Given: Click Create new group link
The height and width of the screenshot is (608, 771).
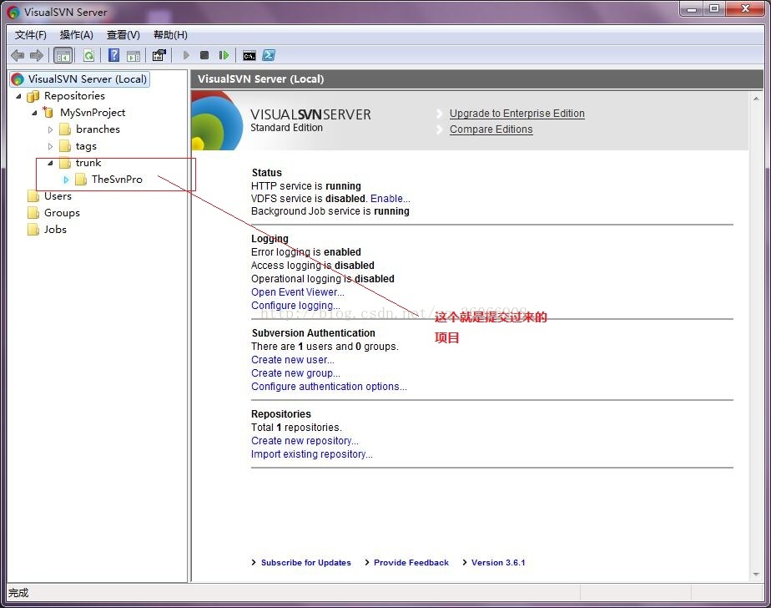Looking at the screenshot, I should pyautogui.click(x=295, y=373).
